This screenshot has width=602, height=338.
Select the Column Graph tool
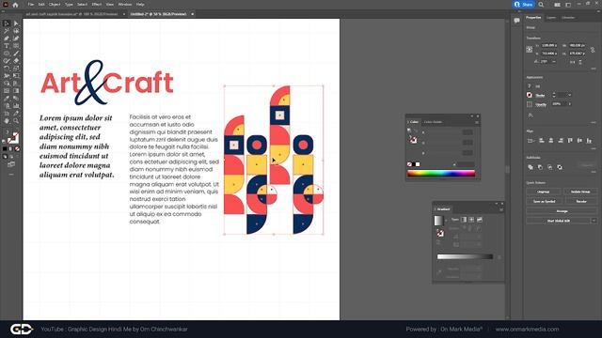tap(16, 106)
